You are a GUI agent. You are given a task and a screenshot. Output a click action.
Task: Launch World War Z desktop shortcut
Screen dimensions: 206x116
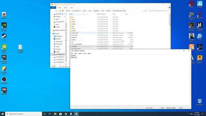[200, 15]
